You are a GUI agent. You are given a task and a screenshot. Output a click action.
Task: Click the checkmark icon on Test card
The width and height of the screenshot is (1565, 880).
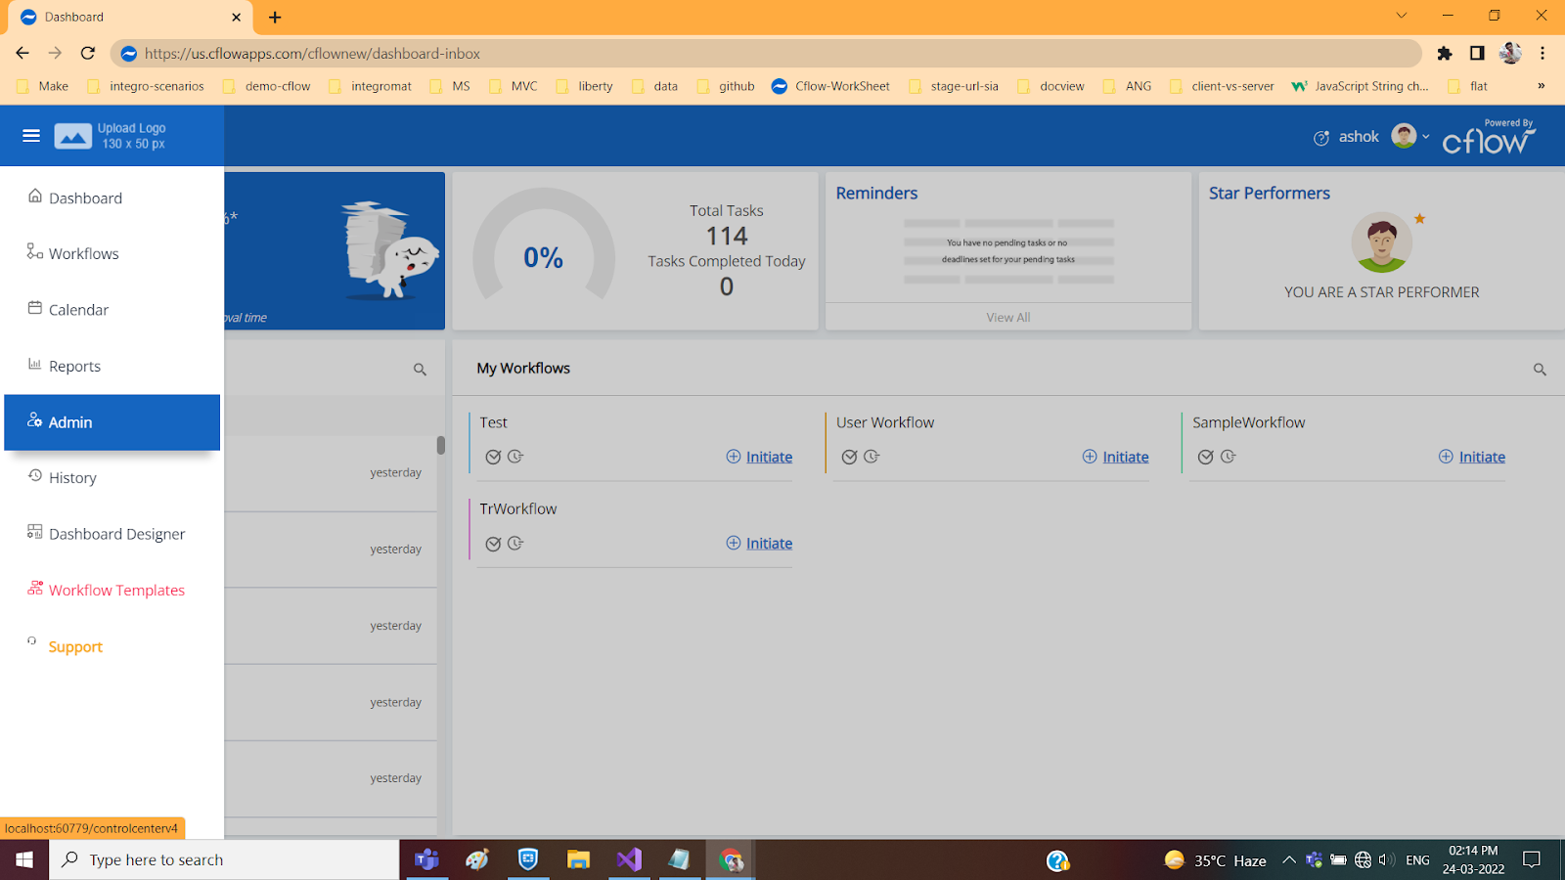pyautogui.click(x=493, y=457)
